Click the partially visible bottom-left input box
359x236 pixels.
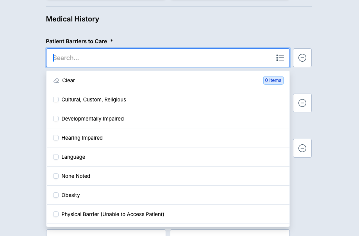tap(106, 233)
